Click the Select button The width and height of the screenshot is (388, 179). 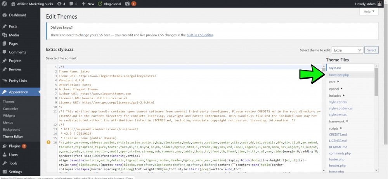(x=371, y=50)
